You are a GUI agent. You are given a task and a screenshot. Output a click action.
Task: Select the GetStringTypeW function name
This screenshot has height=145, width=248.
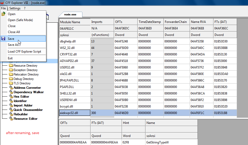pos(157,142)
